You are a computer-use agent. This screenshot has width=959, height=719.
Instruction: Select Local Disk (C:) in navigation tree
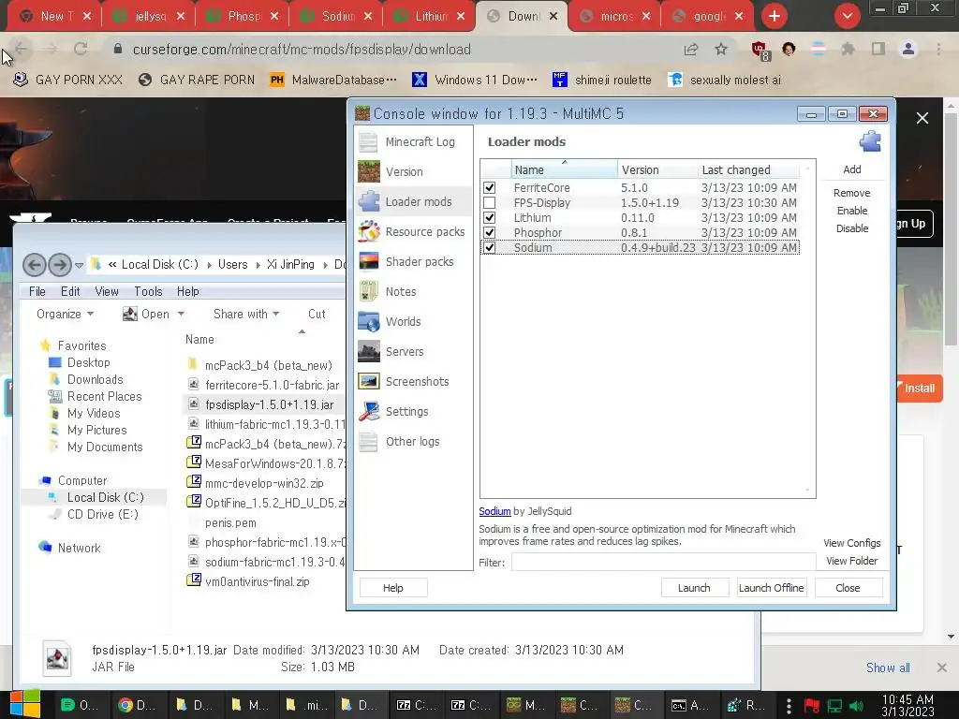click(x=105, y=498)
